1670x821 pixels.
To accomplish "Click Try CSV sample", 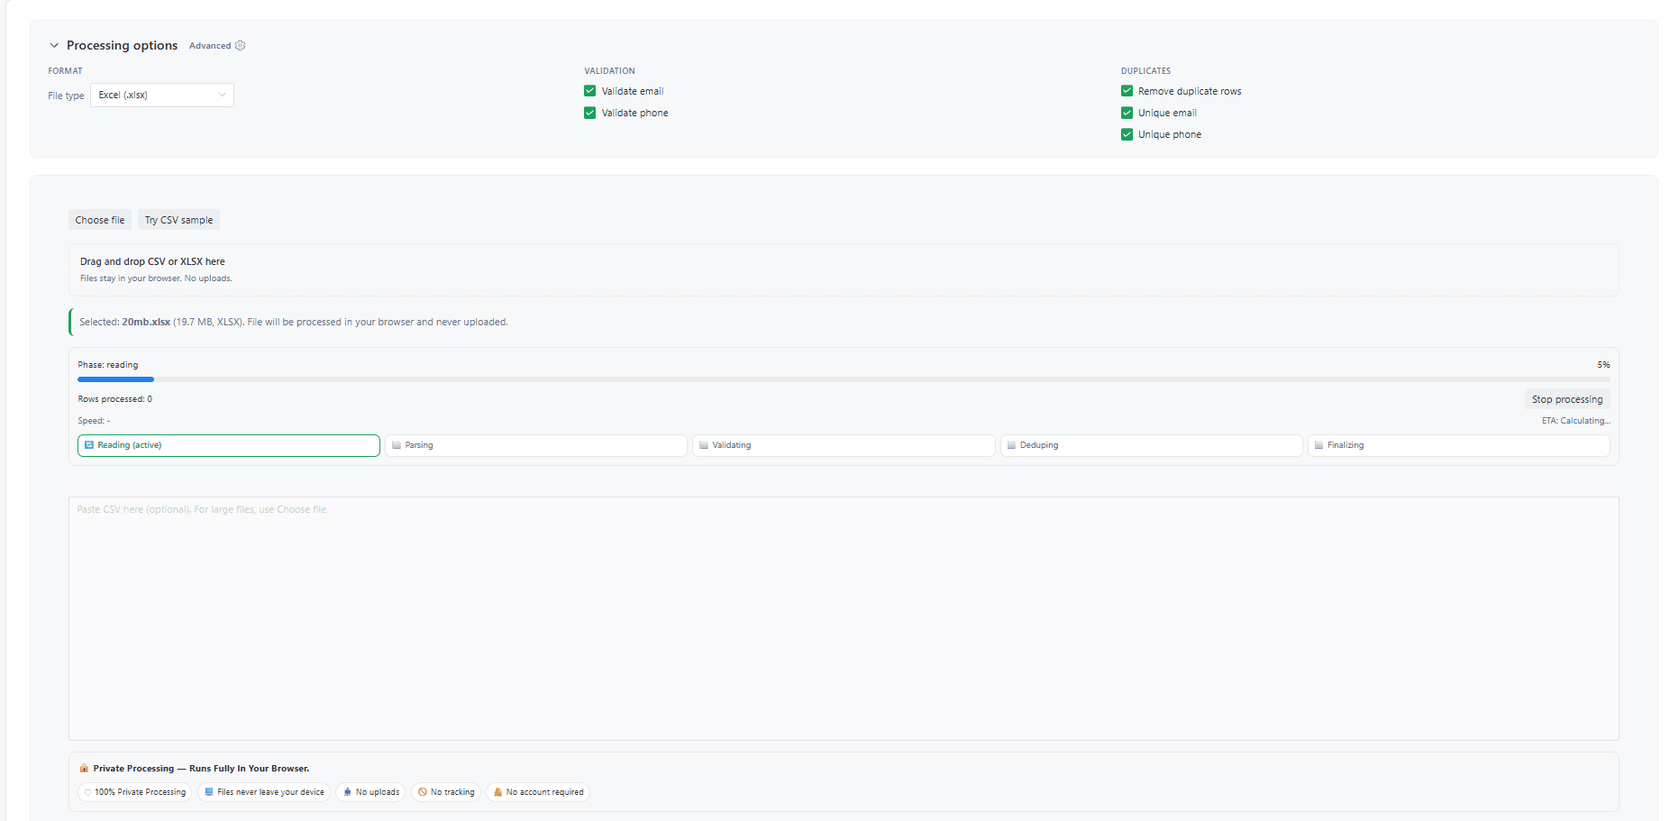I will pyautogui.click(x=178, y=219).
